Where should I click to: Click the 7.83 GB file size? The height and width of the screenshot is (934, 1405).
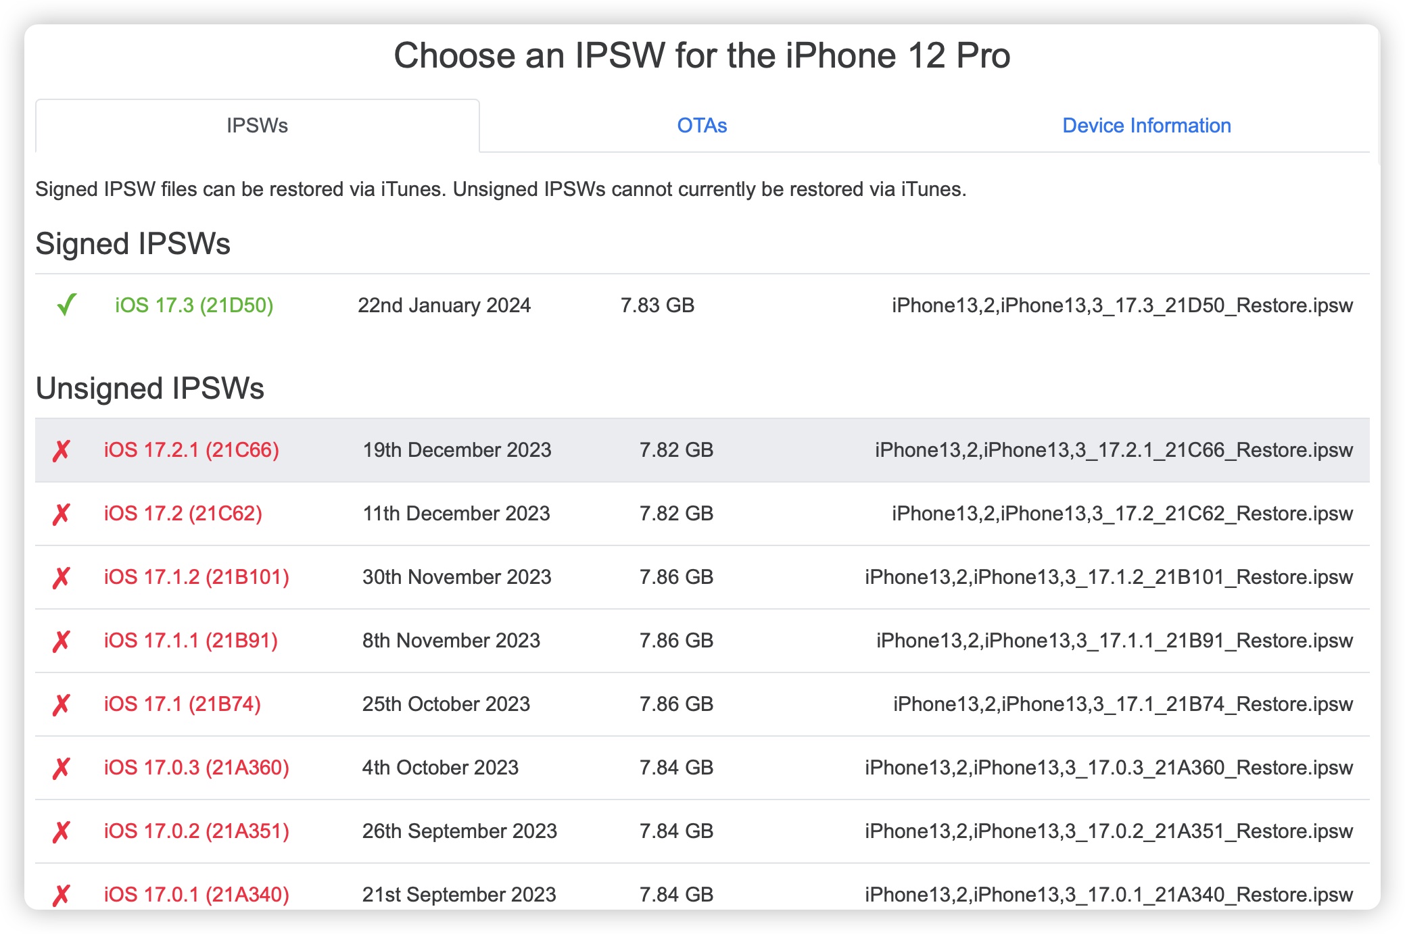(658, 305)
